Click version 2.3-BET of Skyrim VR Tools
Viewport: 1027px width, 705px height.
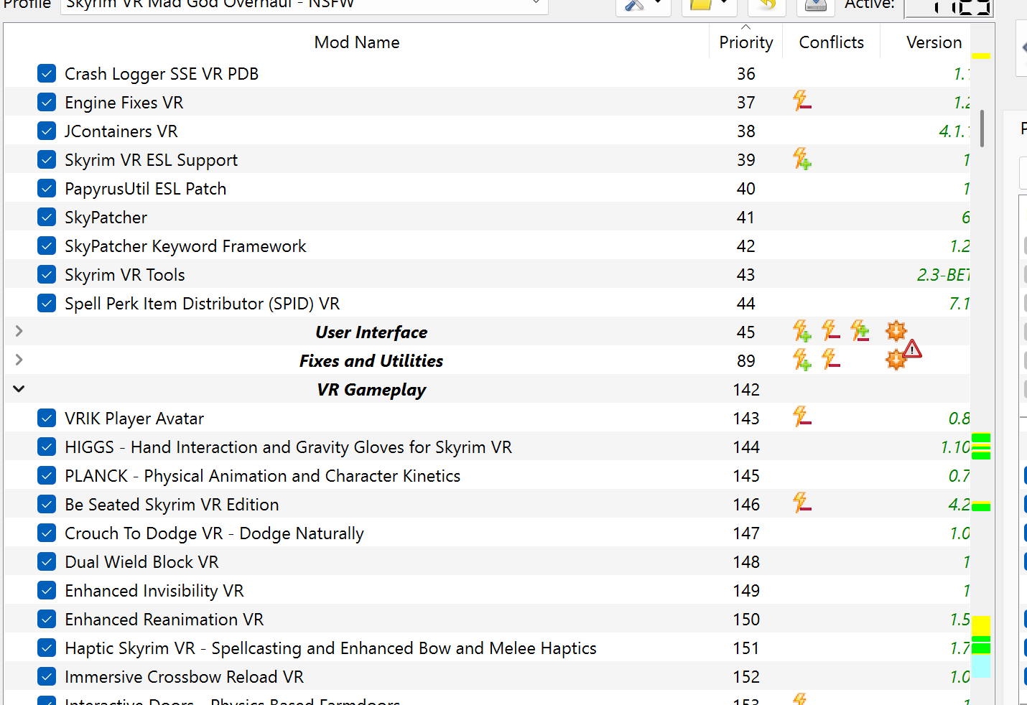(943, 275)
